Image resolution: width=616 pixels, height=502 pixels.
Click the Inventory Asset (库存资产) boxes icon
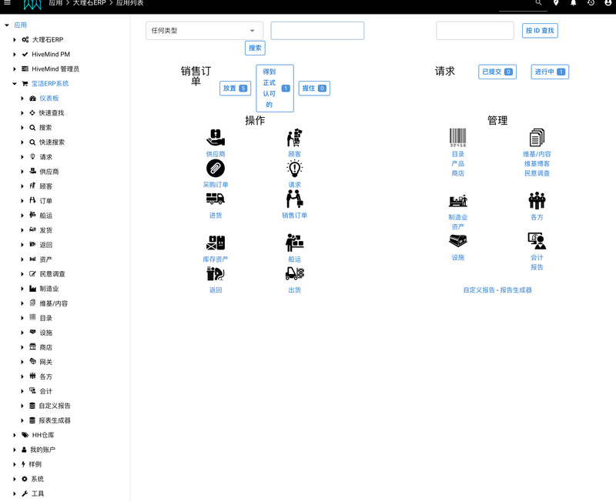pos(216,243)
